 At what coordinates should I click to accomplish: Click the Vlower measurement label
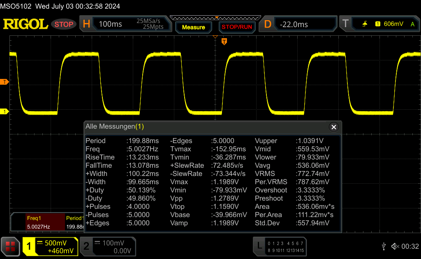[x=265, y=157]
